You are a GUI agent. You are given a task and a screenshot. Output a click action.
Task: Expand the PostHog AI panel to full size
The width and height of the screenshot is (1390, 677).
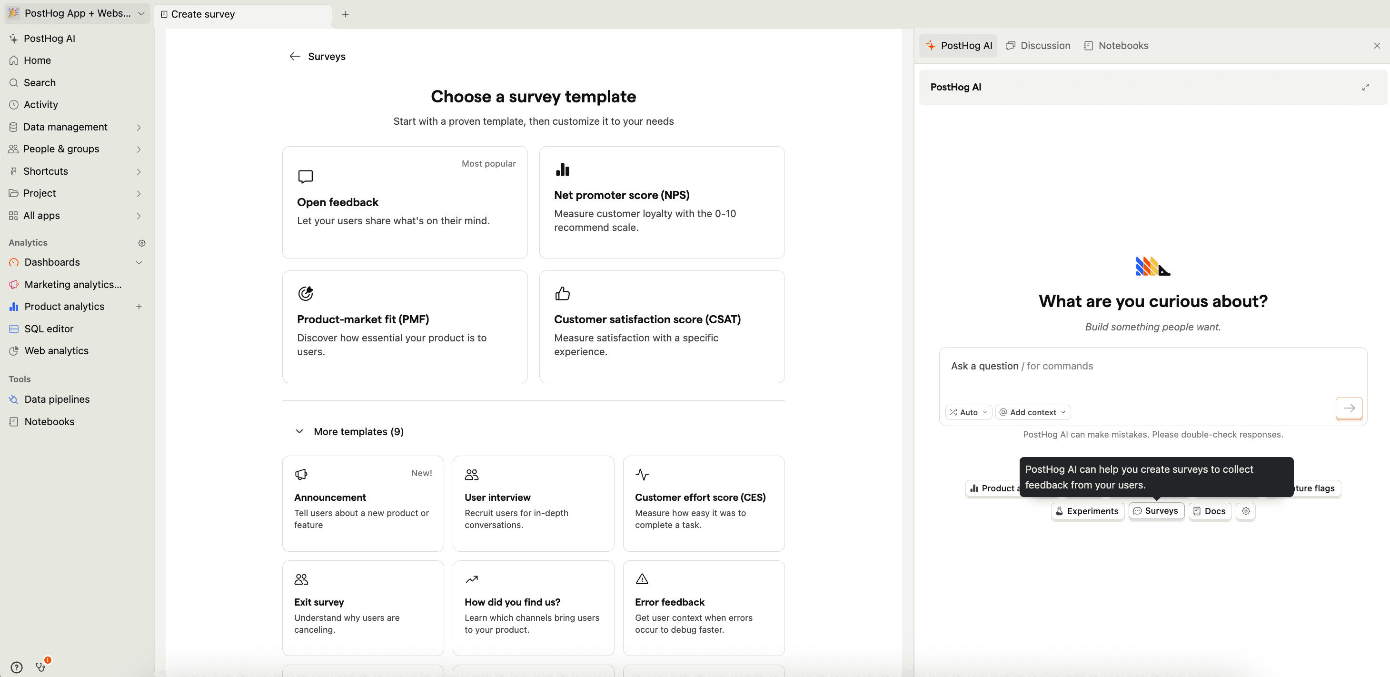[x=1365, y=87]
